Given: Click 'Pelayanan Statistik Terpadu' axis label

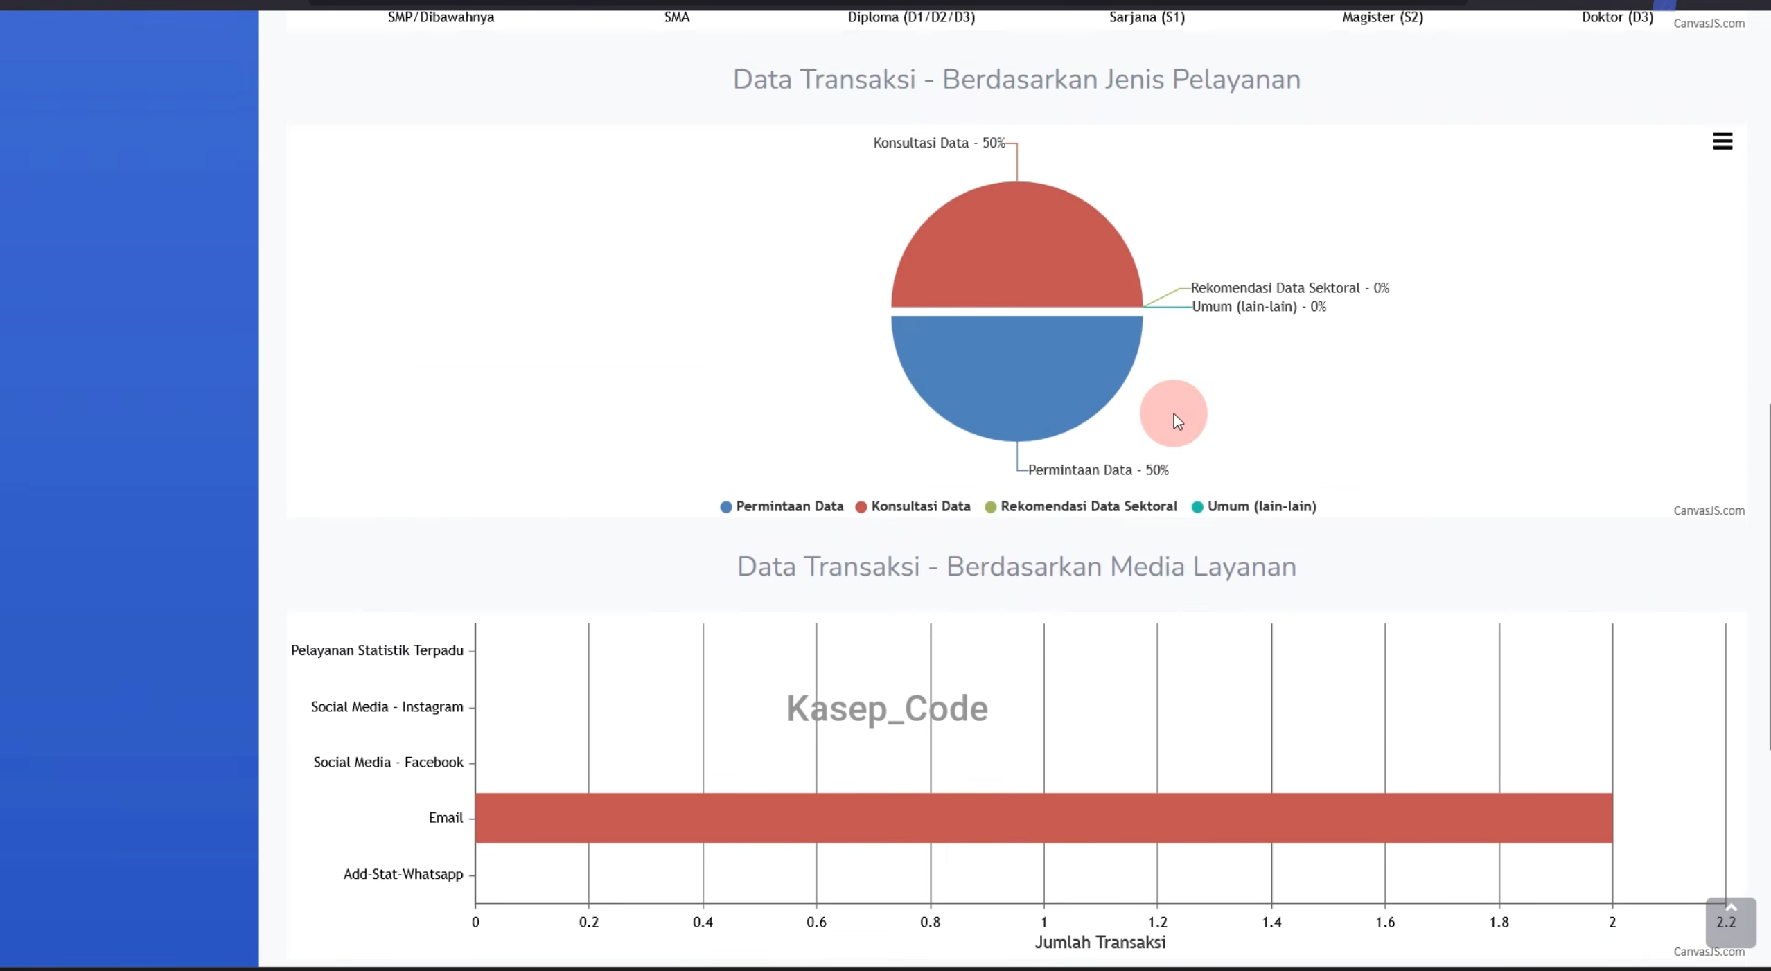Looking at the screenshot, I should pyautogui.click(x=377, y=650).
